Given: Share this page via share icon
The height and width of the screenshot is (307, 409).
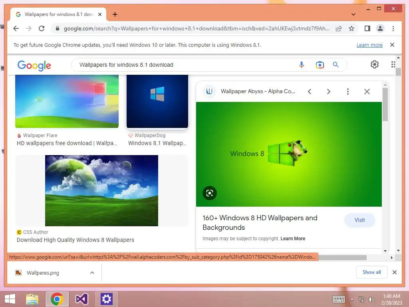Looking at the screenshot, I should (339, 28).
